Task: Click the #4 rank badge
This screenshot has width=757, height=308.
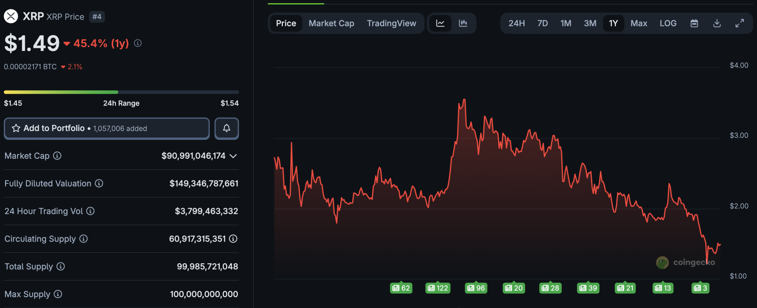Action: [x=97, y=17]
